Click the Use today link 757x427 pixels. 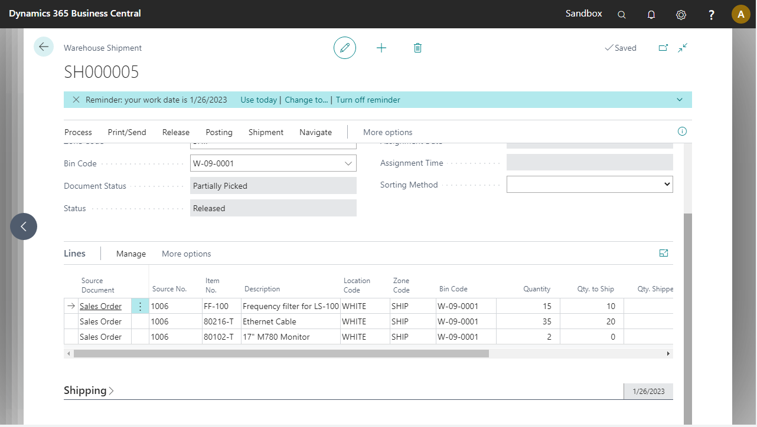click(x=259, y=100)
